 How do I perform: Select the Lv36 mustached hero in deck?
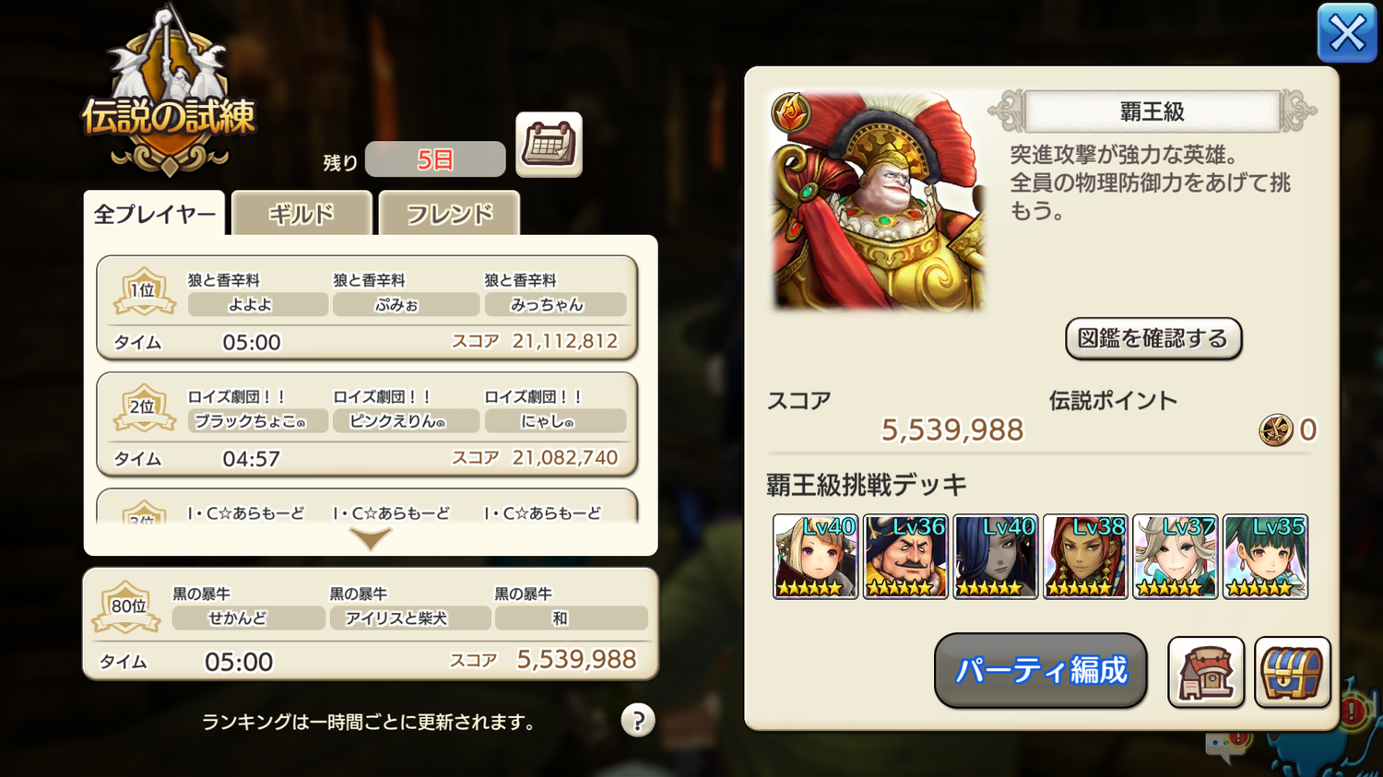pos(905,557)
